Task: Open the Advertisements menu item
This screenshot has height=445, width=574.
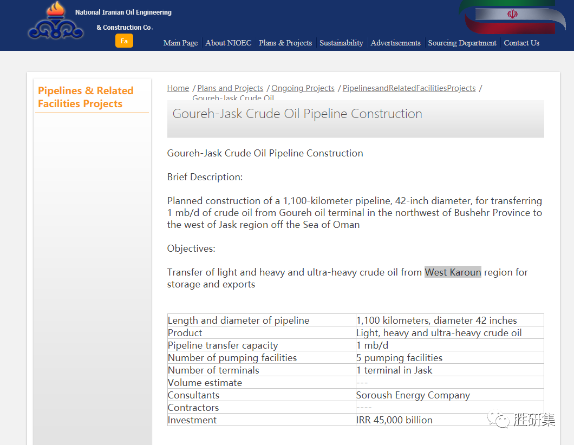Action: point(396,43)
